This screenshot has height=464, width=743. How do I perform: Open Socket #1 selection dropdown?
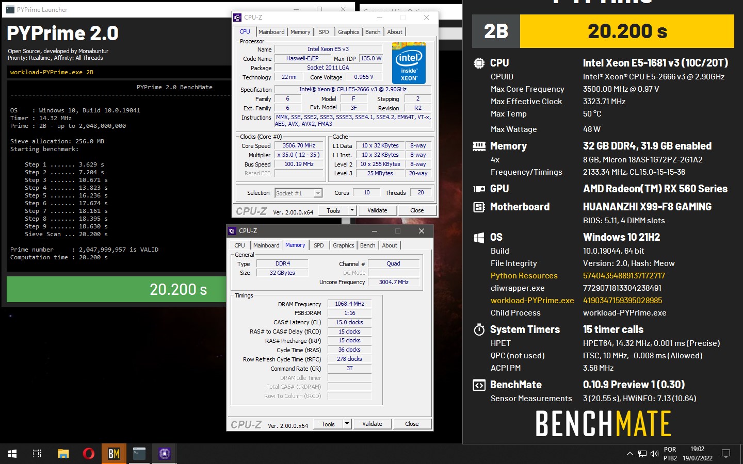pos(298,193)
